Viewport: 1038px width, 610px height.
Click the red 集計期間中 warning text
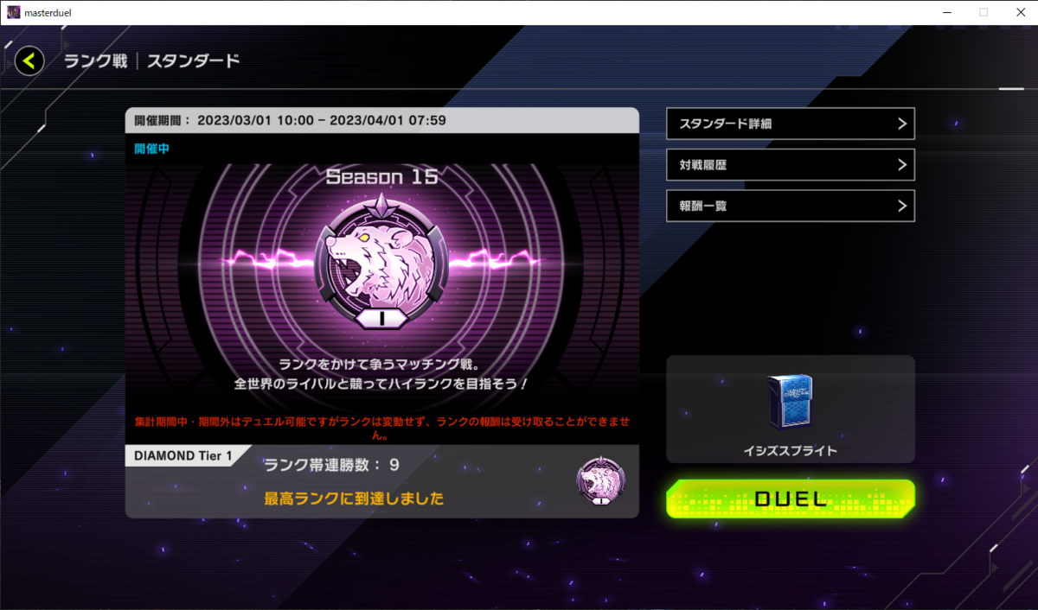click(381, 428)
